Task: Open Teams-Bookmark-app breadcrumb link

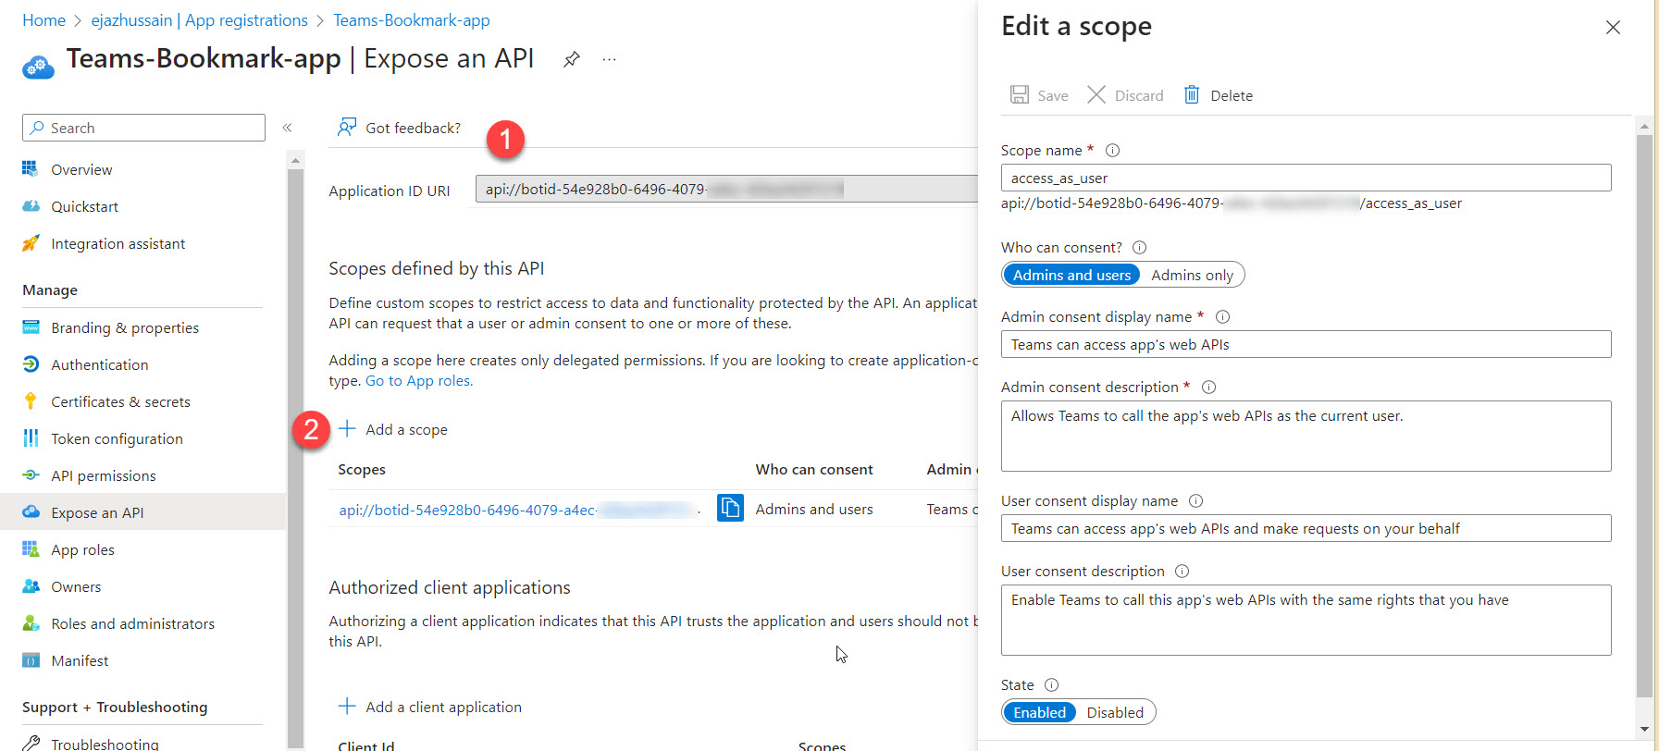Action: tap(412, 20)
